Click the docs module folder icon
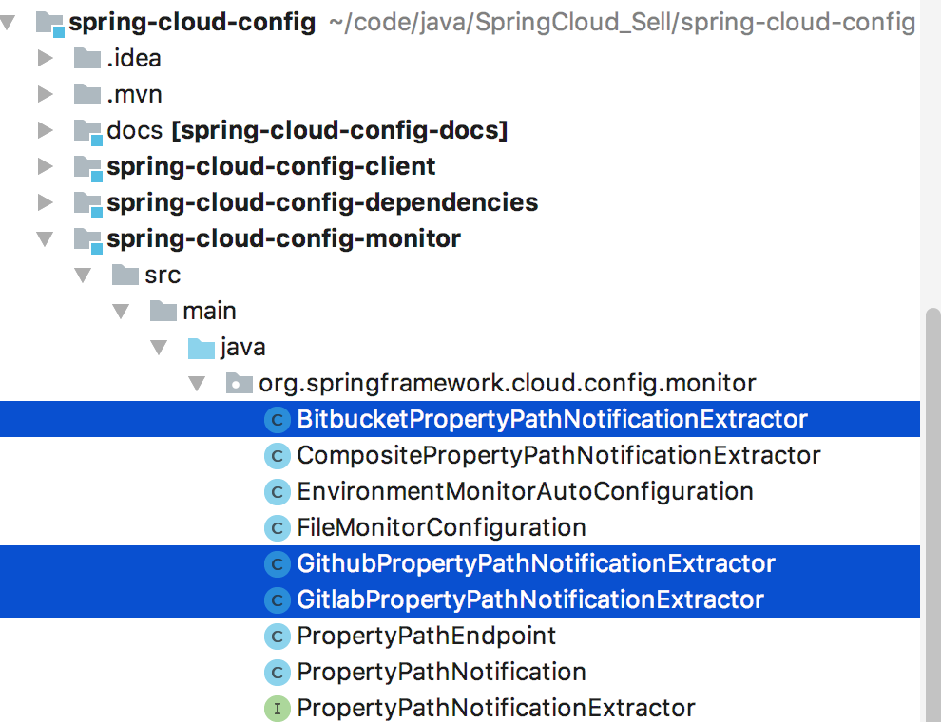The height and width of the screenshot is (722, 941). 87,131
